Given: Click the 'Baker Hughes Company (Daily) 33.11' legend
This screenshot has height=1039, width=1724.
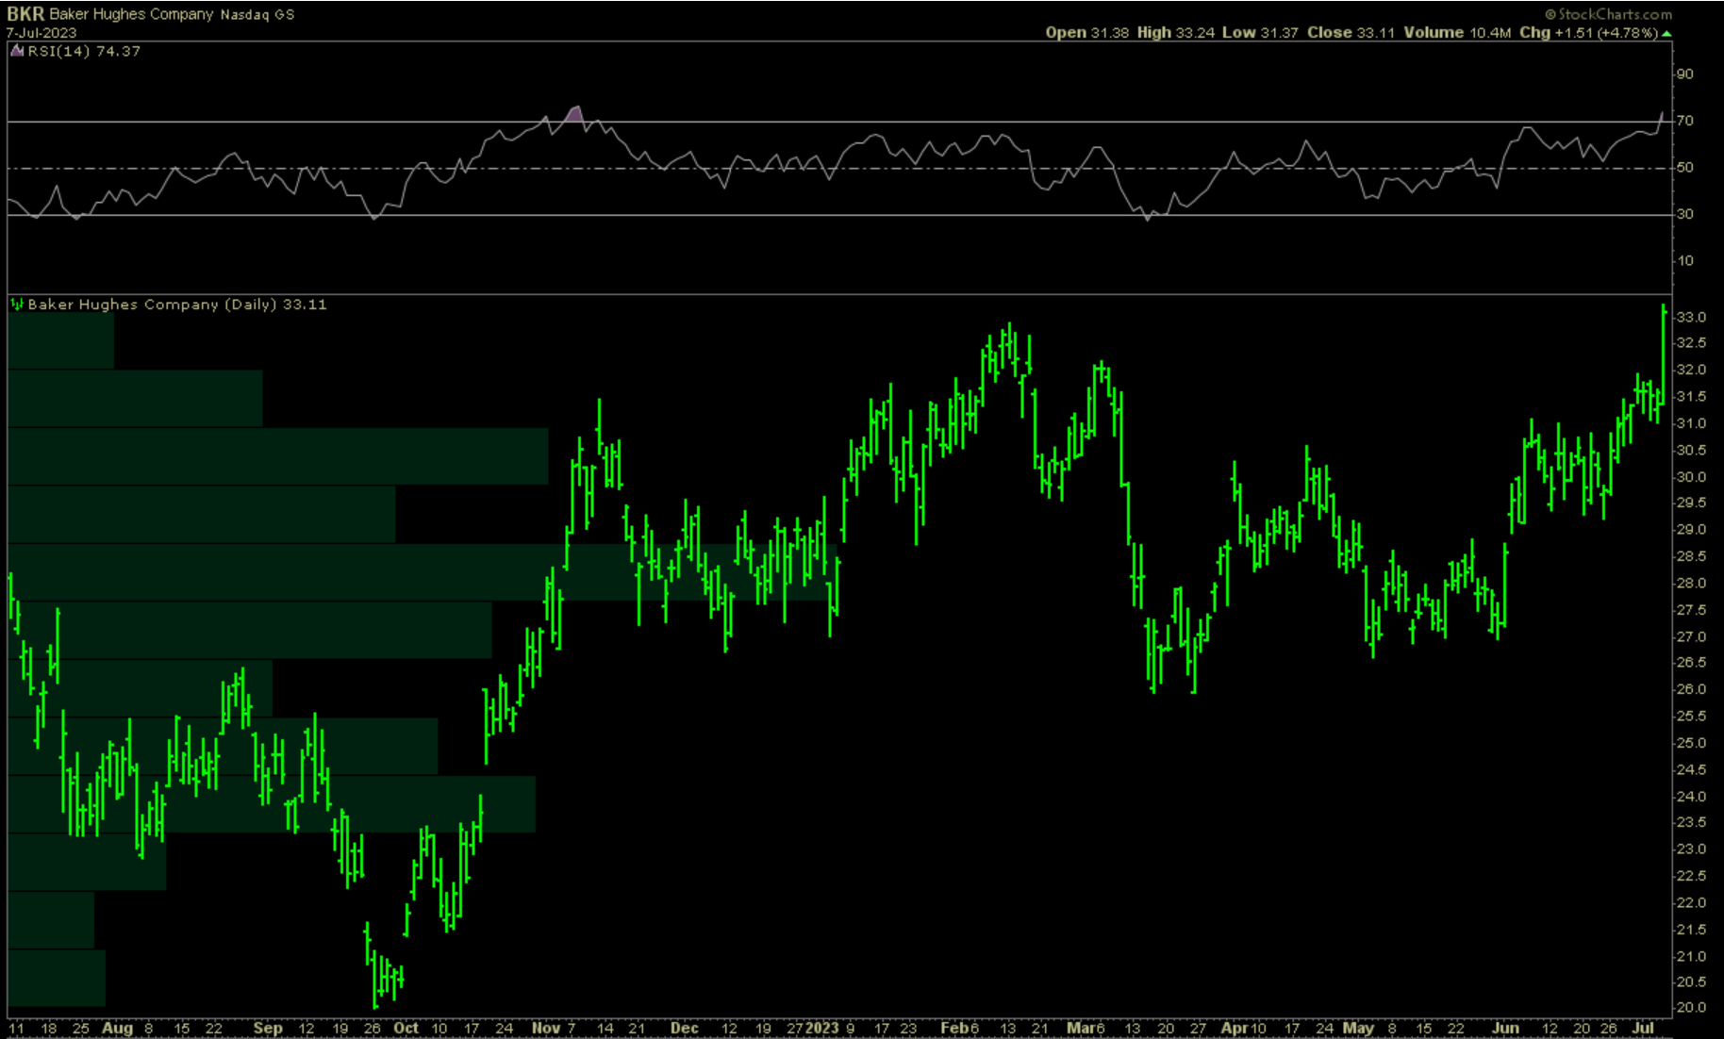Looking at the screenshot, I should [177, 304].
